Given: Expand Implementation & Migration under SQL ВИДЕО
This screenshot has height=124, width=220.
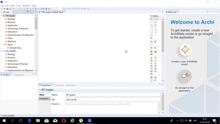Looking at the screenshot, I should point(4,70).
